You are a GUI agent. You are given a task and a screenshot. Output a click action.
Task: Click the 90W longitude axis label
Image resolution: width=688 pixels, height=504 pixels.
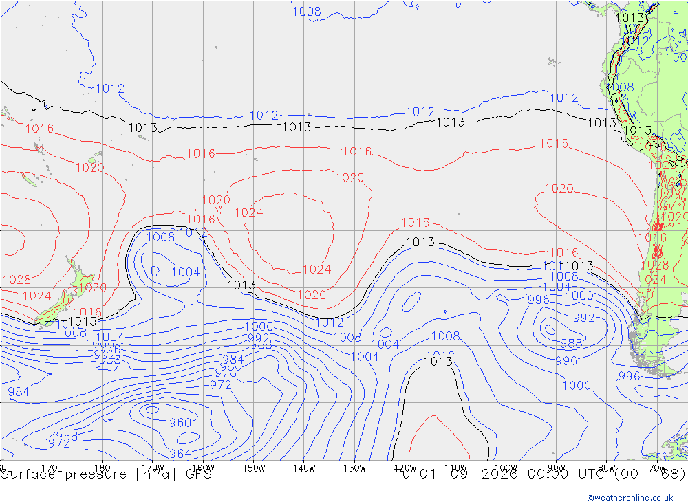[557, 468]
